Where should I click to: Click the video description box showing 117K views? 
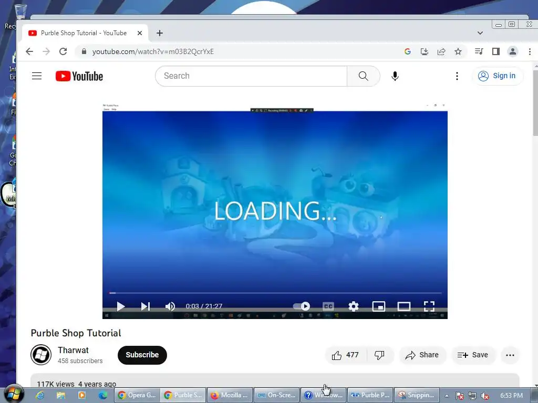[x=275, y=380]
